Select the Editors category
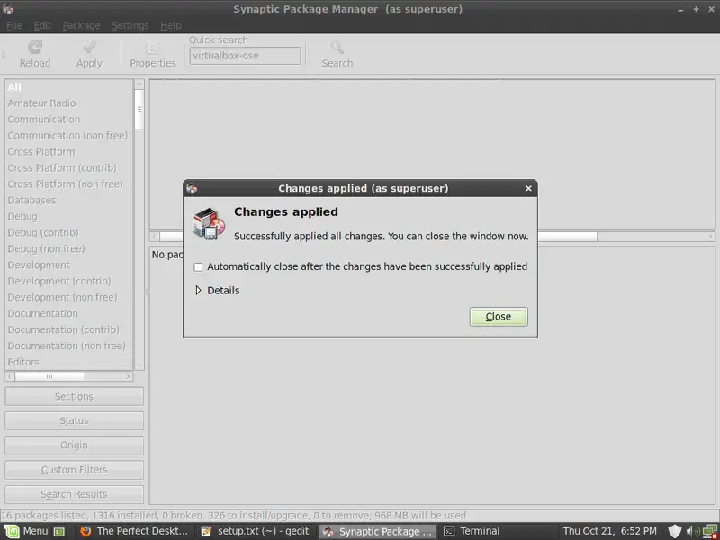The height and width of the screenshot is (540, 720). pos(69,362)
